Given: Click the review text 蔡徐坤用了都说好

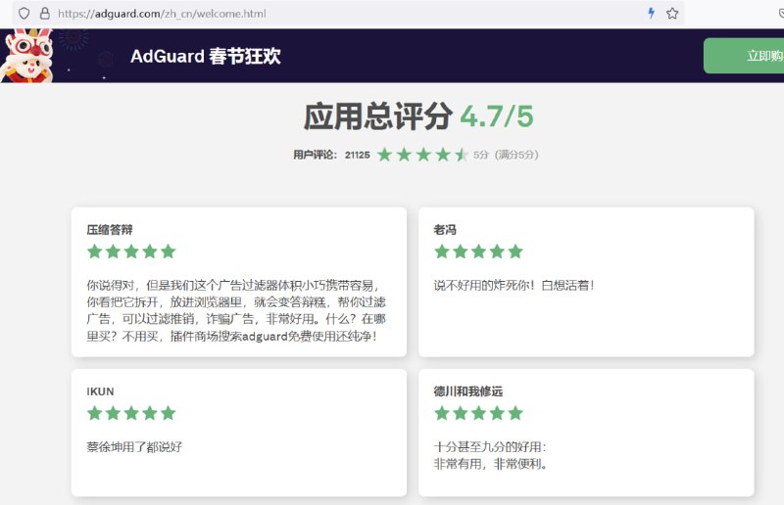Looking at the screenshot, I should click(134, 447).
